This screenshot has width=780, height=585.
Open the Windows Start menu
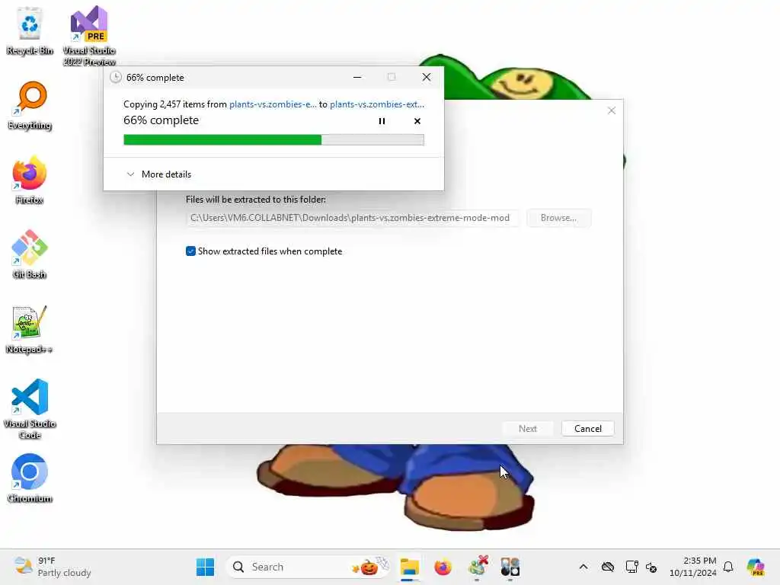pyautogui.click(x=205, y=567)
